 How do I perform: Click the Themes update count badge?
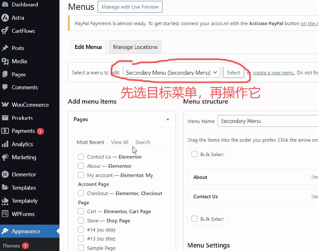coord(25,246)
